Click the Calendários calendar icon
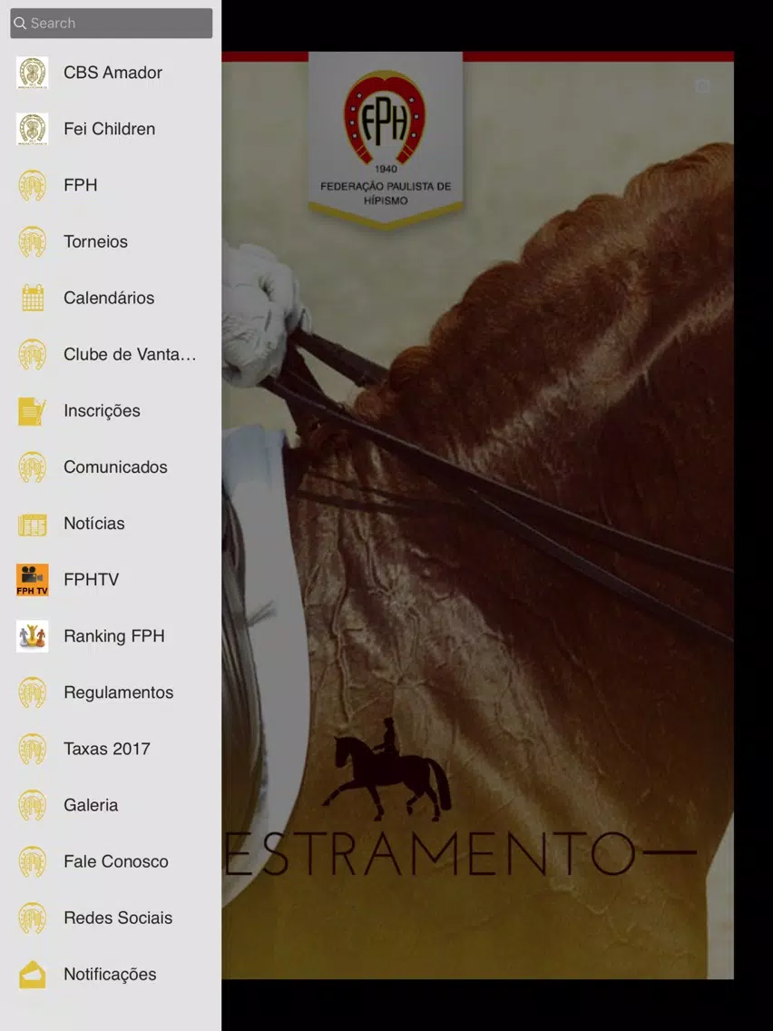Viewport: 773px width, 1031px height. pyautogui.click(x=33, y=298)
